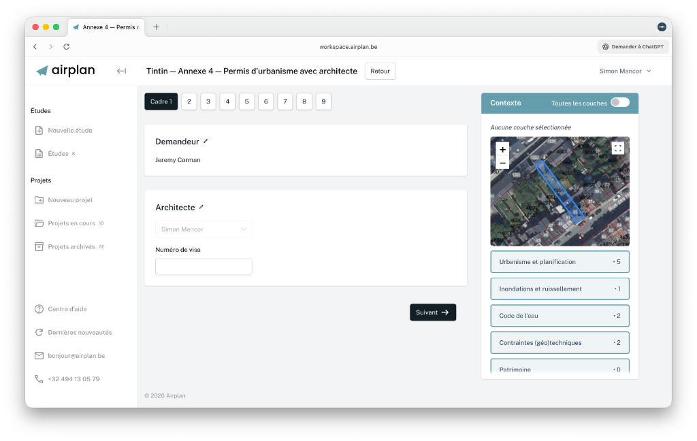This screenshot has height=441, width=697.
Task: Open Nouveau projet link
Action: 70,199
